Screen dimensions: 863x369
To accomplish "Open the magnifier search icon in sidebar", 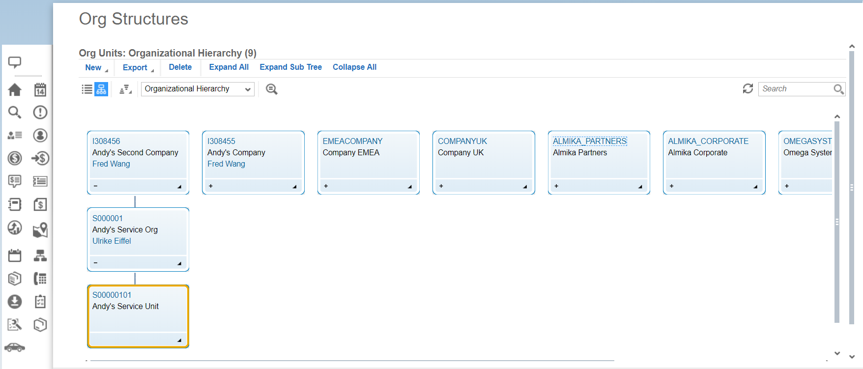I will [x=15, y=113].
